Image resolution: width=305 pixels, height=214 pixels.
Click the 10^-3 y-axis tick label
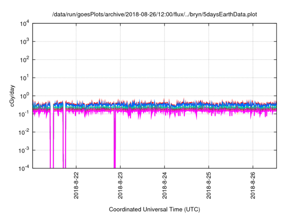pyautogui.click(x=24, y=150)
